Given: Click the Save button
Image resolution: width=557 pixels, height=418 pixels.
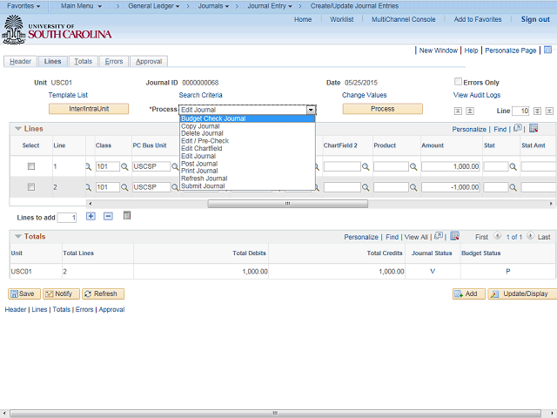Looking at the screenshot, I should coord(22,294).
